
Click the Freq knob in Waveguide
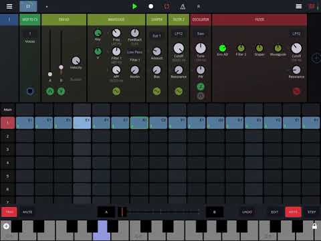[116, 33]
